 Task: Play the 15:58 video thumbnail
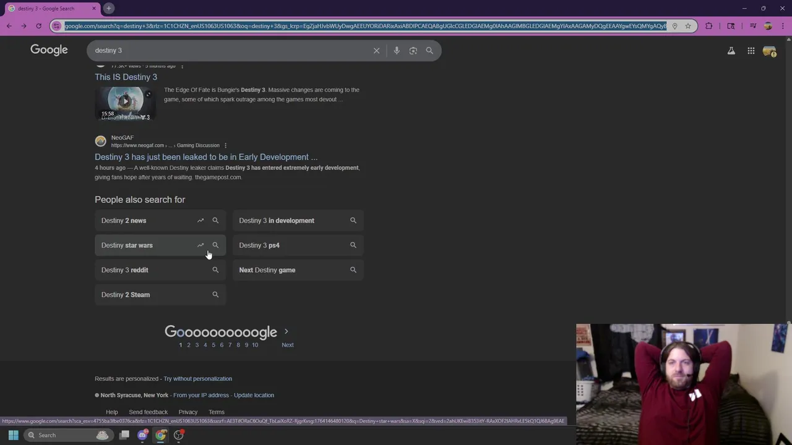click(x=126, y=103)
